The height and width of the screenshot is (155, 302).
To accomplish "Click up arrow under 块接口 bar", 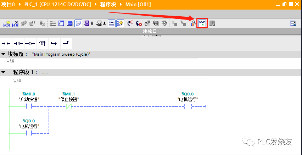I will click(144, 36).
